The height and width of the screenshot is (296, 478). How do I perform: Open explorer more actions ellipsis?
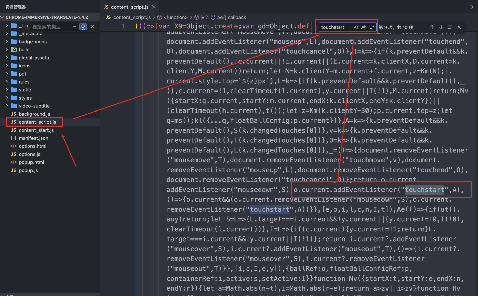(x=91, y=7)
